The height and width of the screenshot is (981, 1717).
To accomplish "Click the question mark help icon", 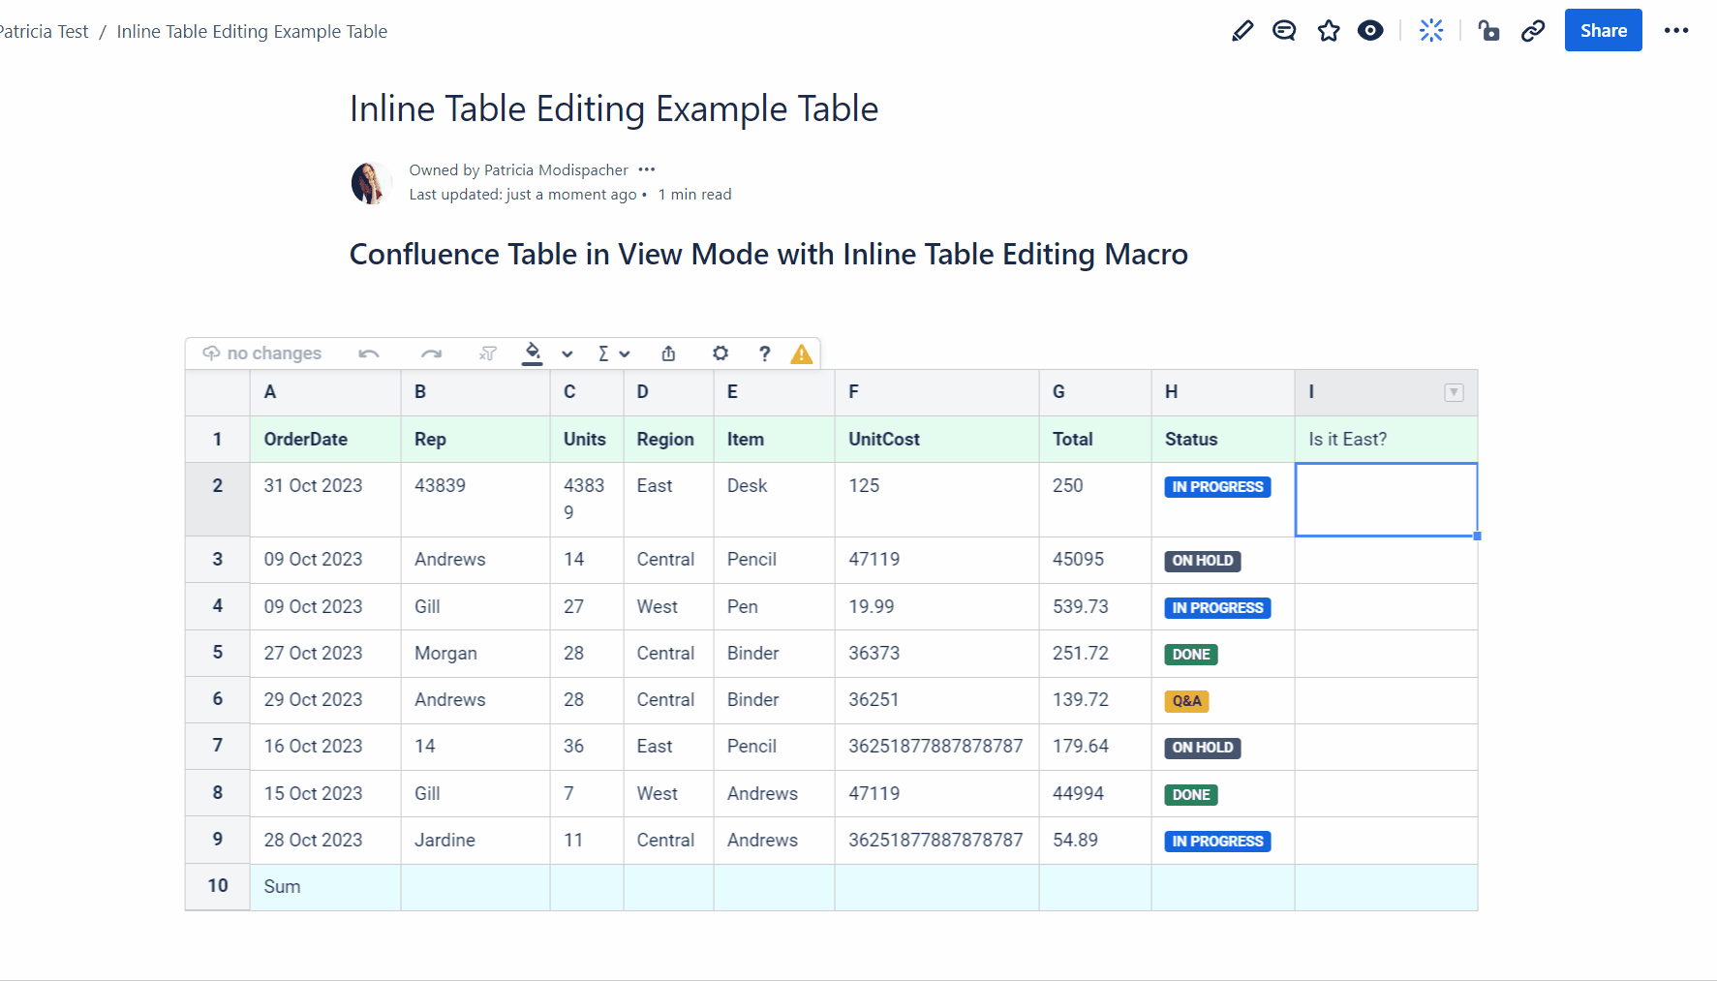I will coord(764,353).
